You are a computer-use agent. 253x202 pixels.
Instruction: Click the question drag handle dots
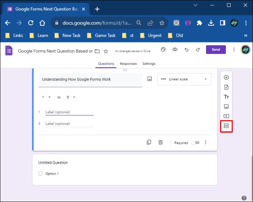(125, 70)
